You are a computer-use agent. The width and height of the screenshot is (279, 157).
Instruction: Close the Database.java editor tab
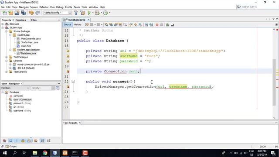click(x=88, y=20)
